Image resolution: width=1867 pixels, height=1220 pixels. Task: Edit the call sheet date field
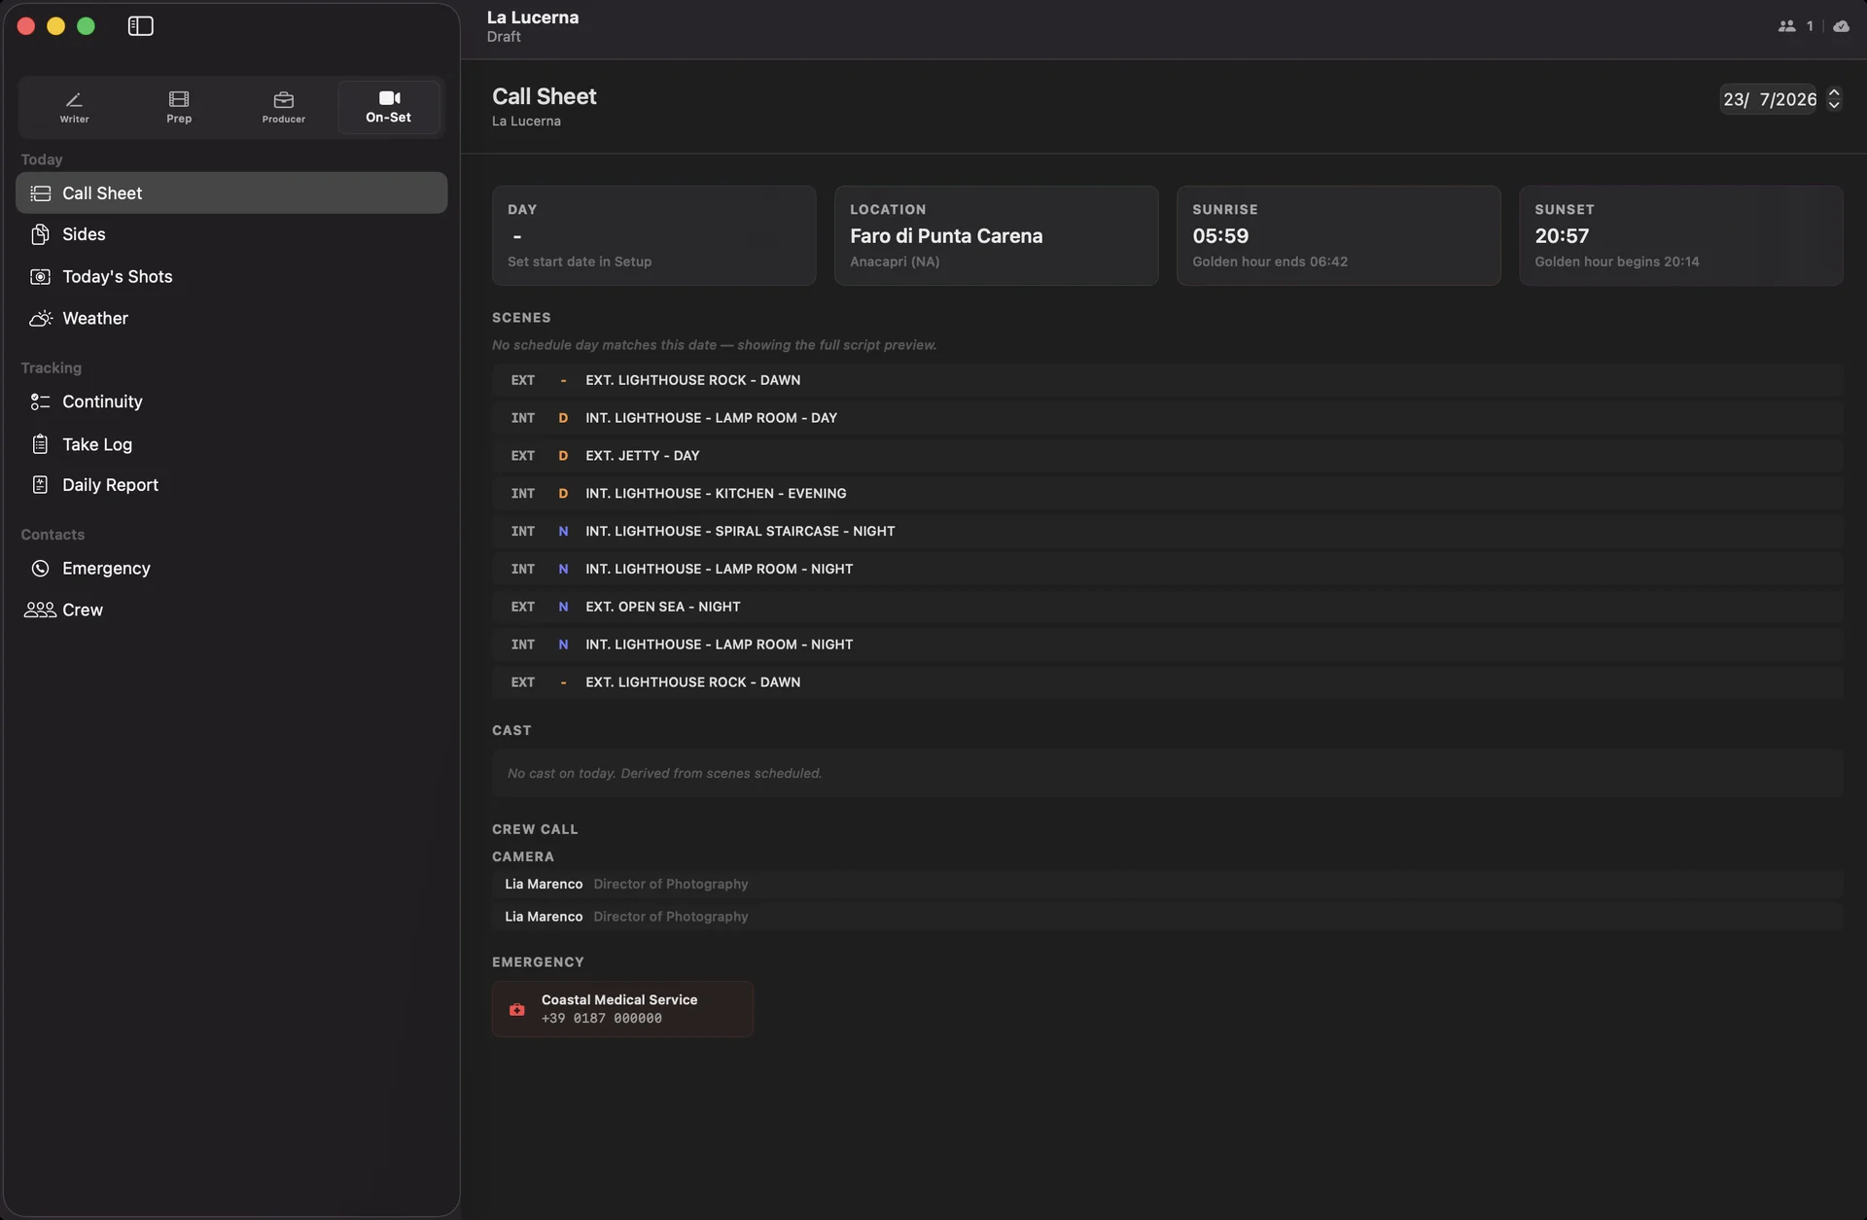[x=1769, y=99]
